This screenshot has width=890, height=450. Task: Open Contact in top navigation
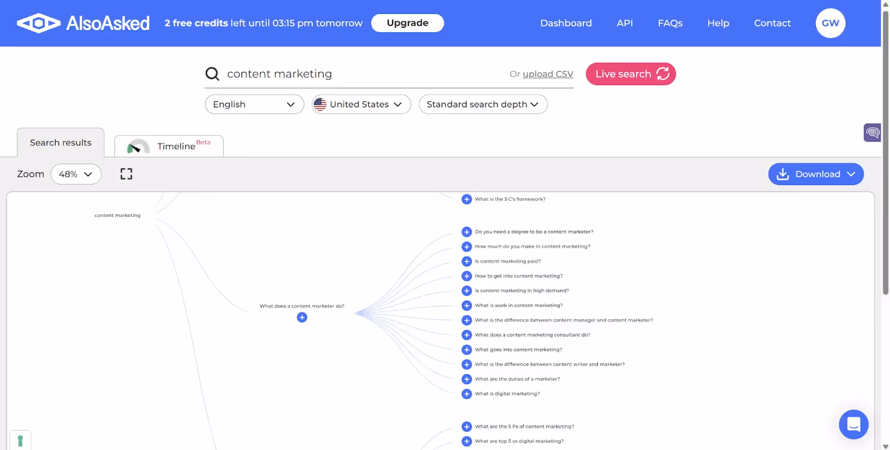click(772, 23)
